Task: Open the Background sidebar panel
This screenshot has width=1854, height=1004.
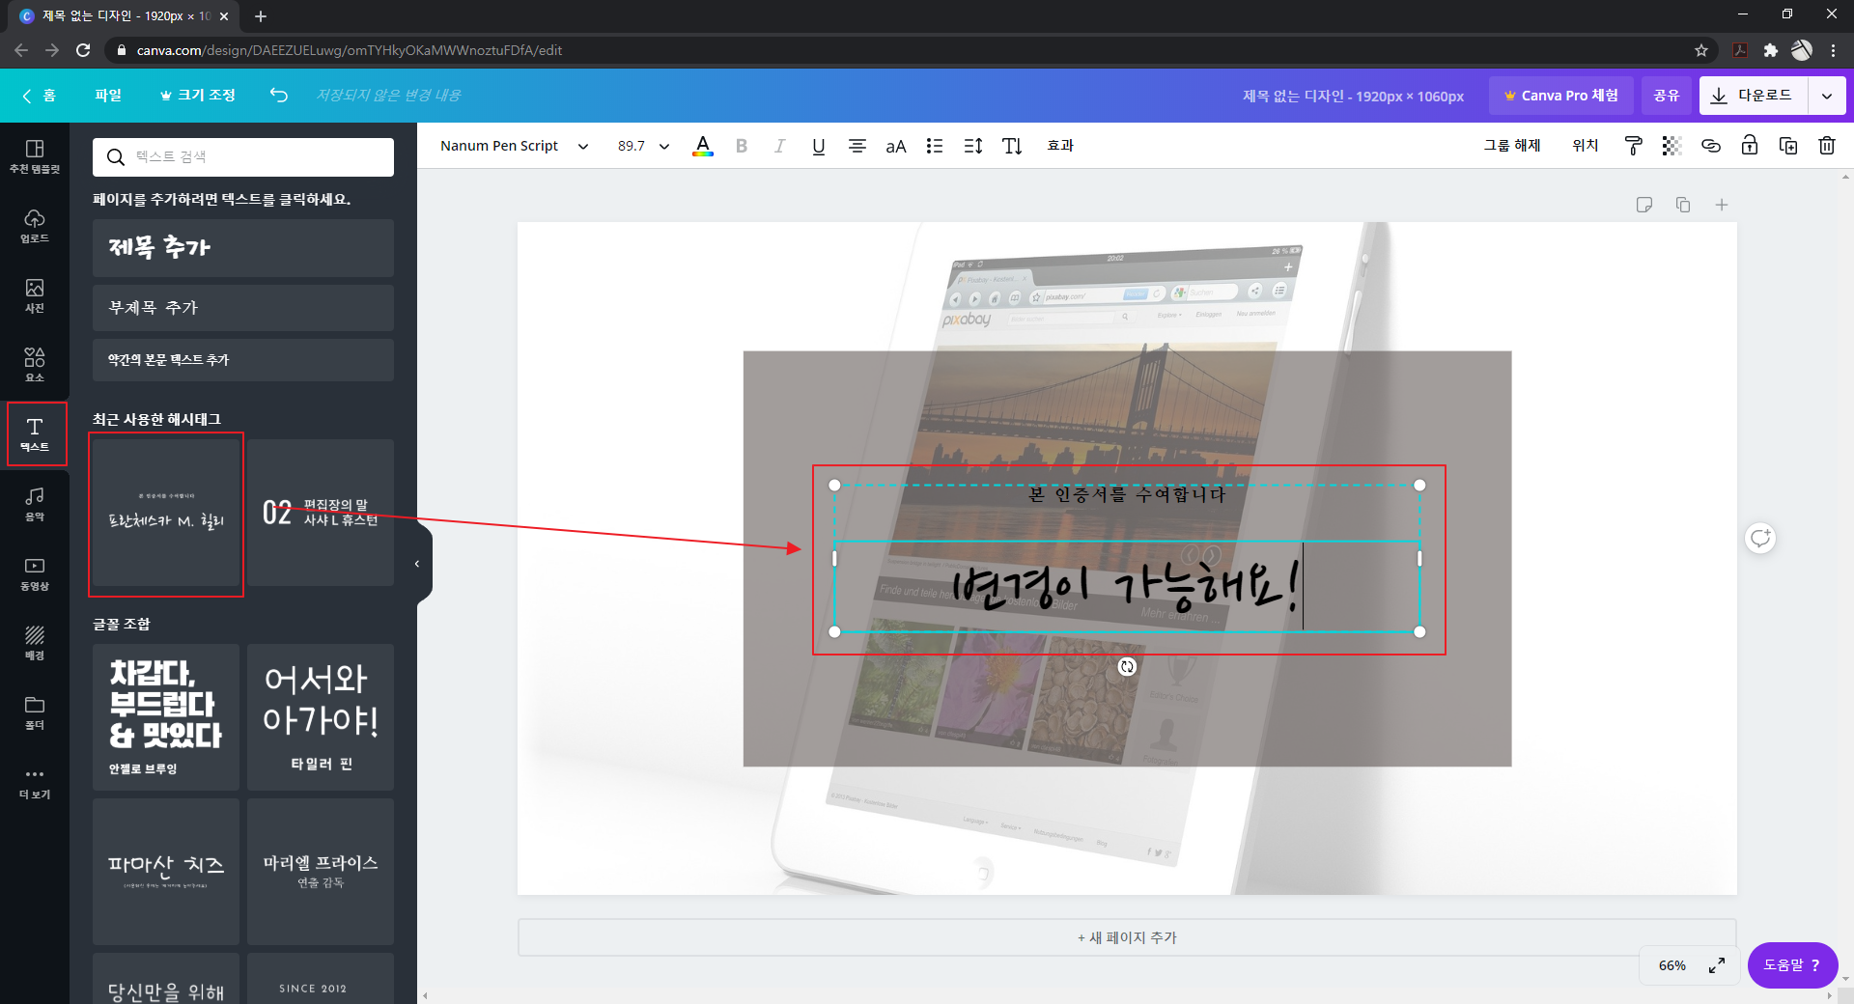Action: click(35, 643)
